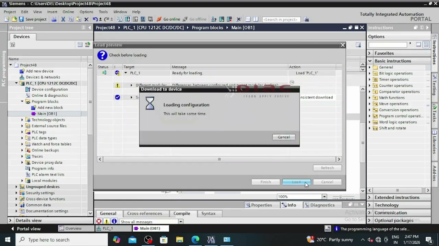Image resolution: width=439 pixels, height=246 pixels.
Task: Click the Cut scissors icon
Action: tap(63, 19)
